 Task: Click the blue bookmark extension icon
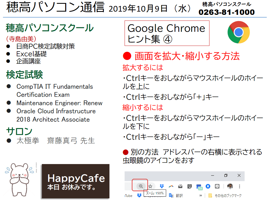point(208,186)
